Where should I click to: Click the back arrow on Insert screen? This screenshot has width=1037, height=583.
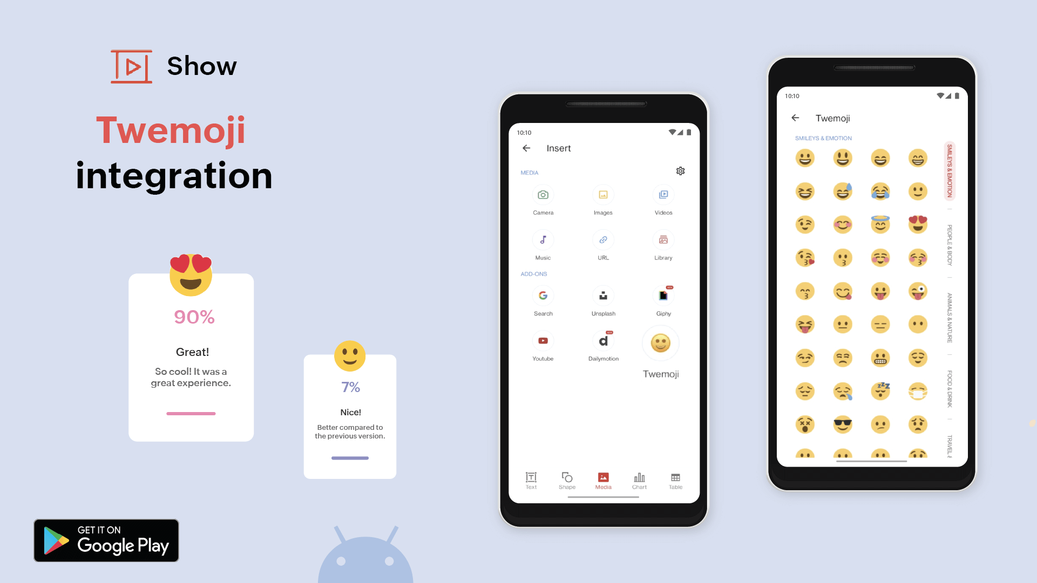[526, 148]
